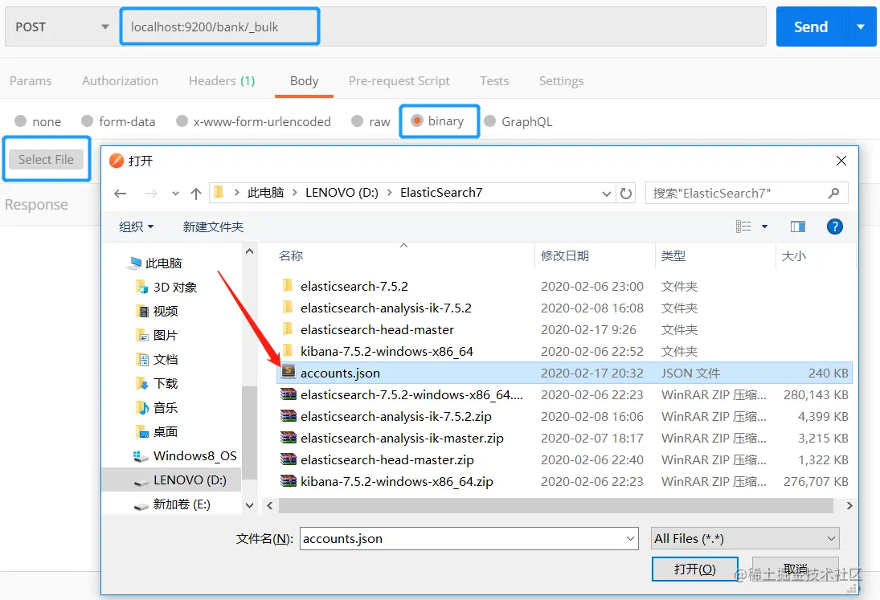Select the GraphQL body type option
This screenshot has width=880, height=600.
point(492,121)
